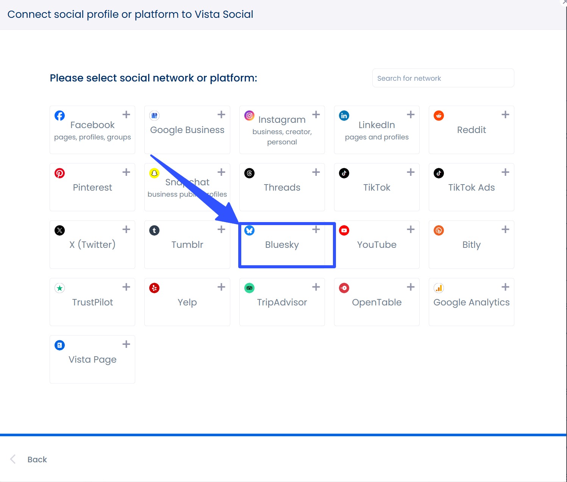
Task: Go Back using the Back link
Action: (x=37, y=459)
